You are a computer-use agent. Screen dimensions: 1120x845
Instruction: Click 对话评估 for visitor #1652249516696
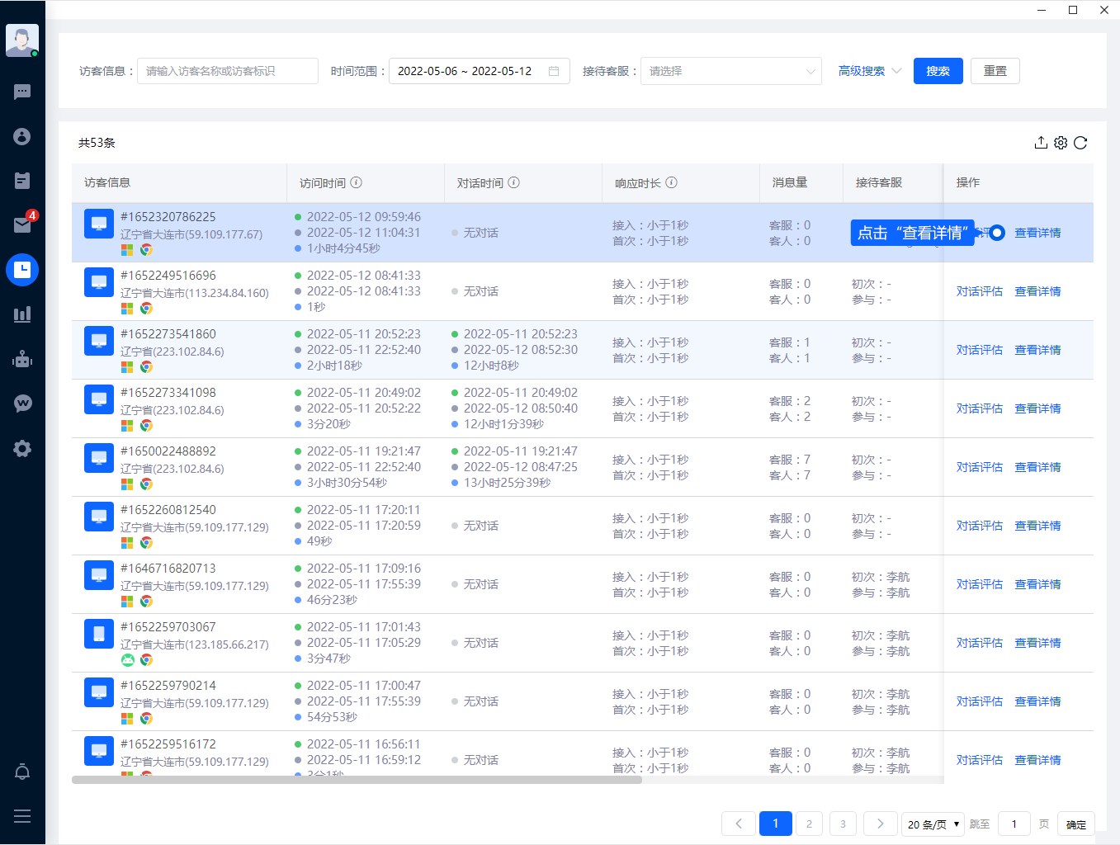tap(979, 291)
